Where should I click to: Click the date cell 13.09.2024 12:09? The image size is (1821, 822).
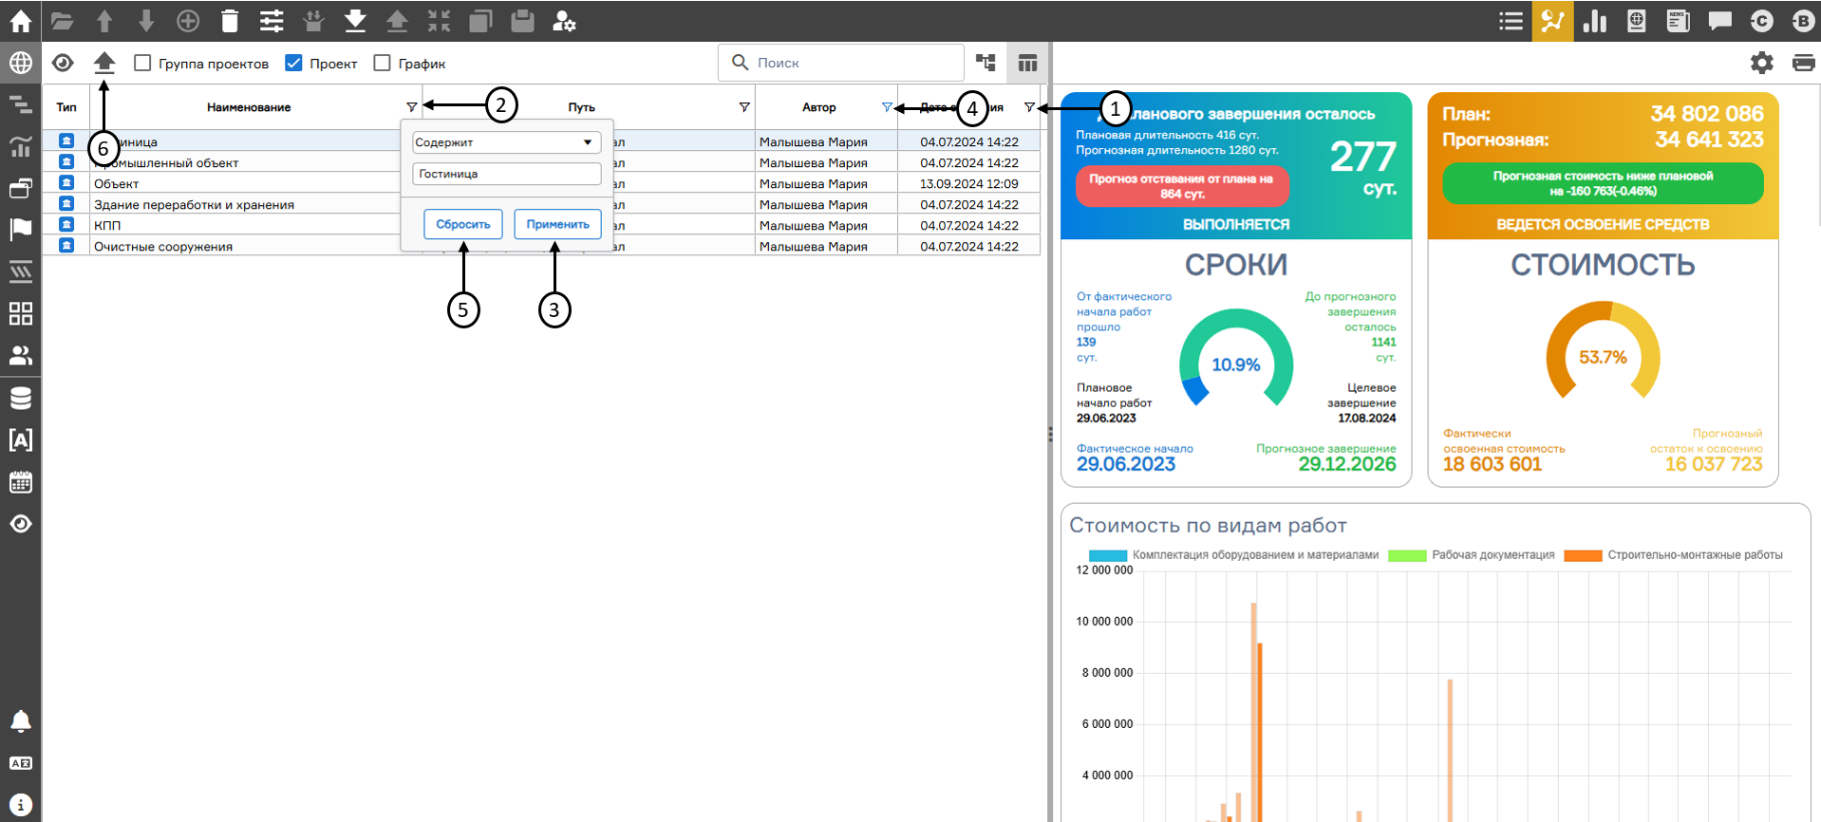click(x=969, y=183)
